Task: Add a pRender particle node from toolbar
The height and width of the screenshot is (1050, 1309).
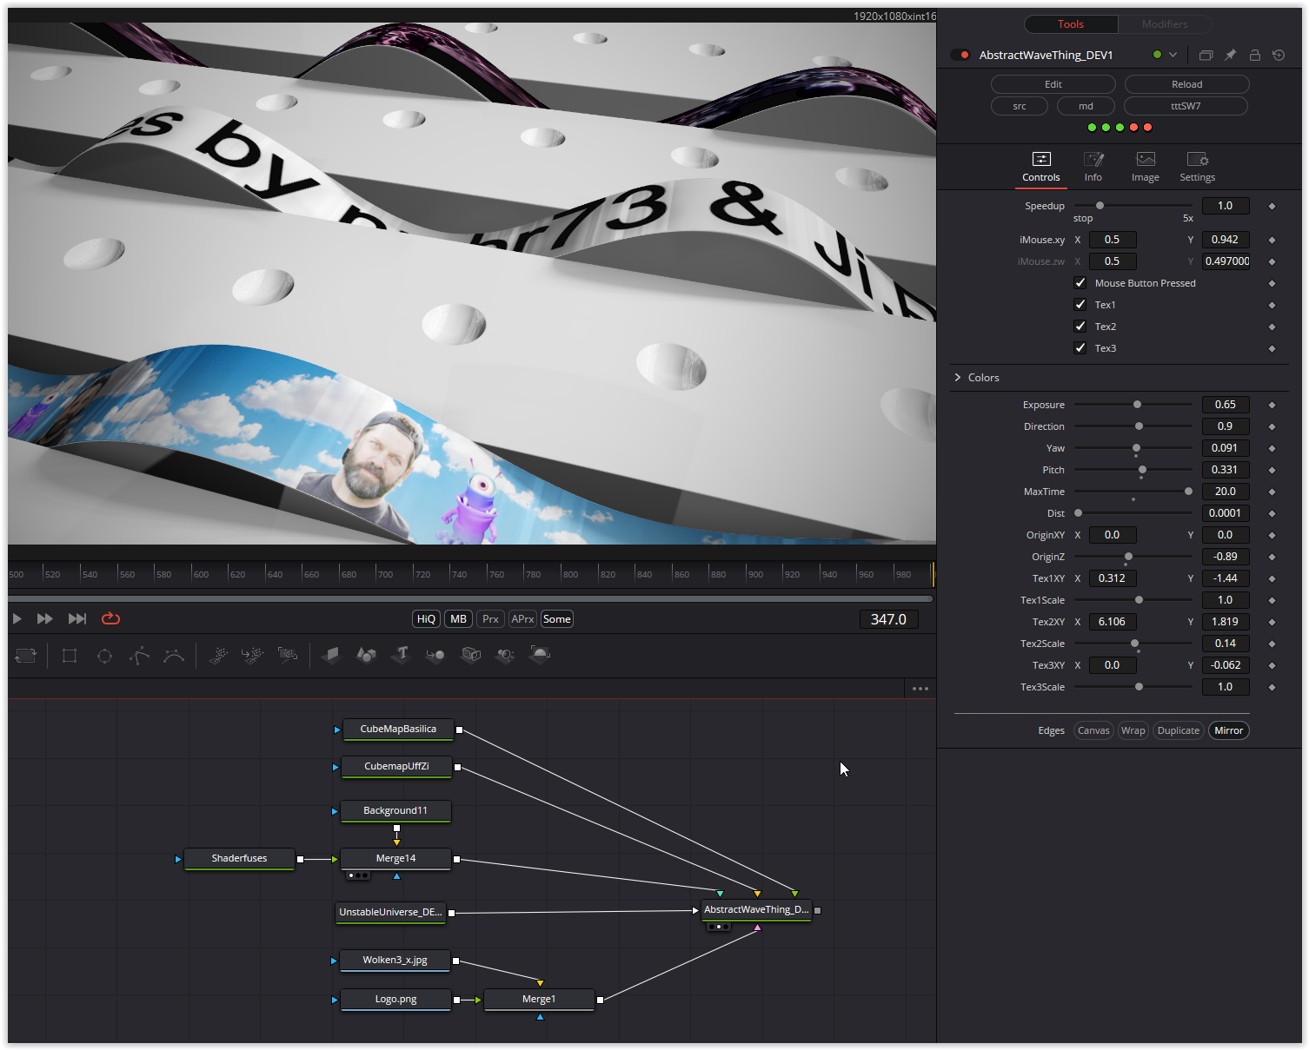Action: point(288,655)
